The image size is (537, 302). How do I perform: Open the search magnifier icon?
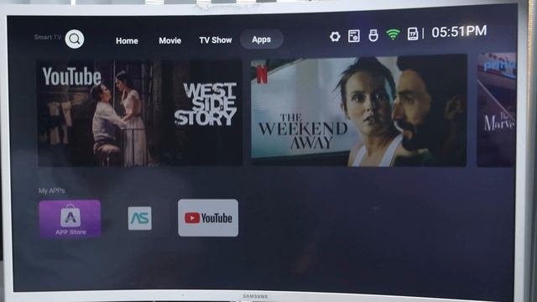75,39
